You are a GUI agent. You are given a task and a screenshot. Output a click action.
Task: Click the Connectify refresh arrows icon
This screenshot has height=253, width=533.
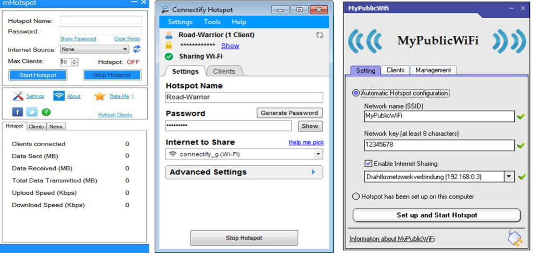pos(320,35)
